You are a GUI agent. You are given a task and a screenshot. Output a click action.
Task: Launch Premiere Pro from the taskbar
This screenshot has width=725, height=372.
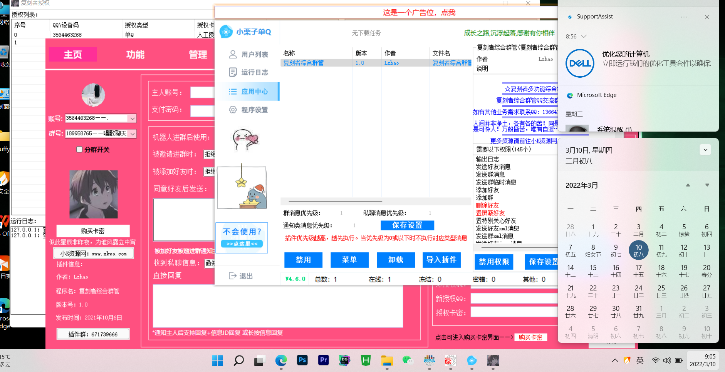click(323, 360)
